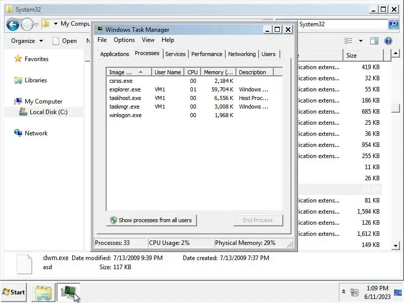Select the winlogon.exe process row

[194, 115]
